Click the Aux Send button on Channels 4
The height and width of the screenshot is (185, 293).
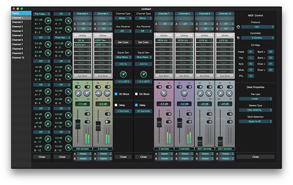pyautogui.click(x=103, y=76)
